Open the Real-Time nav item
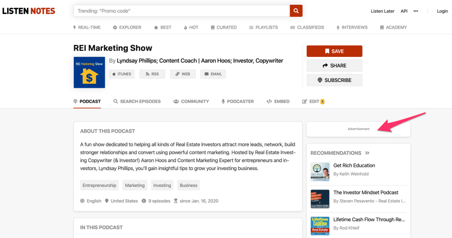 [87, 27]
